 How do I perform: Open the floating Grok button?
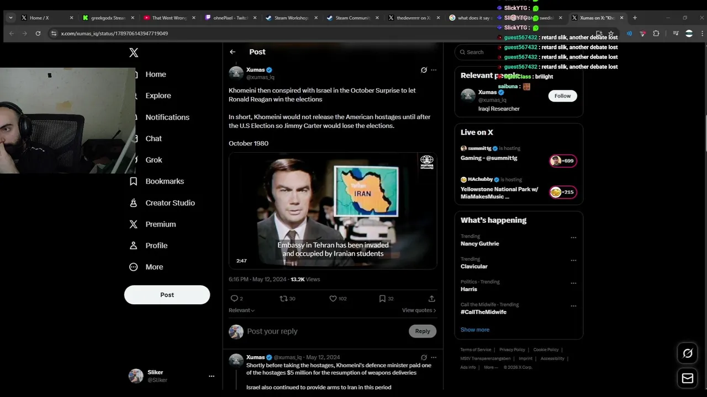(688, 353)
